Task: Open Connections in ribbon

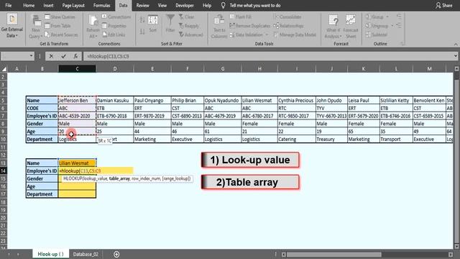Action: tap(116, 17)
